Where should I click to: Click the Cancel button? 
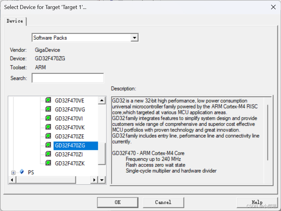[x=163, y=202]
